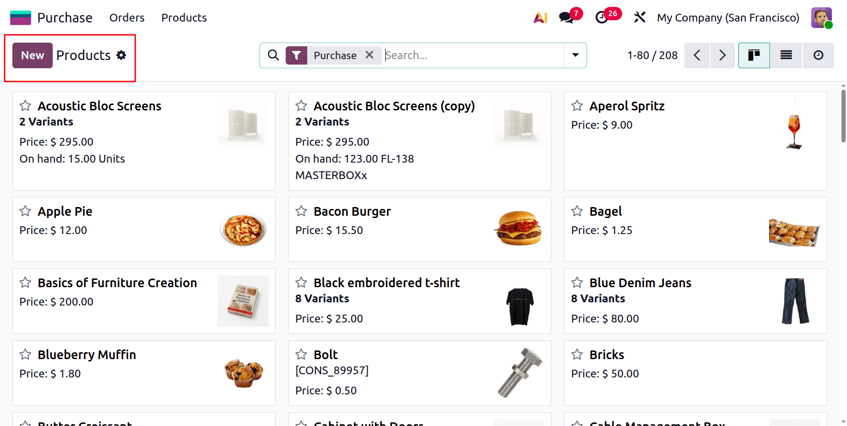Star the Bacon Burger product
Viewport: 847px width, 426px height.
(301, 211)
